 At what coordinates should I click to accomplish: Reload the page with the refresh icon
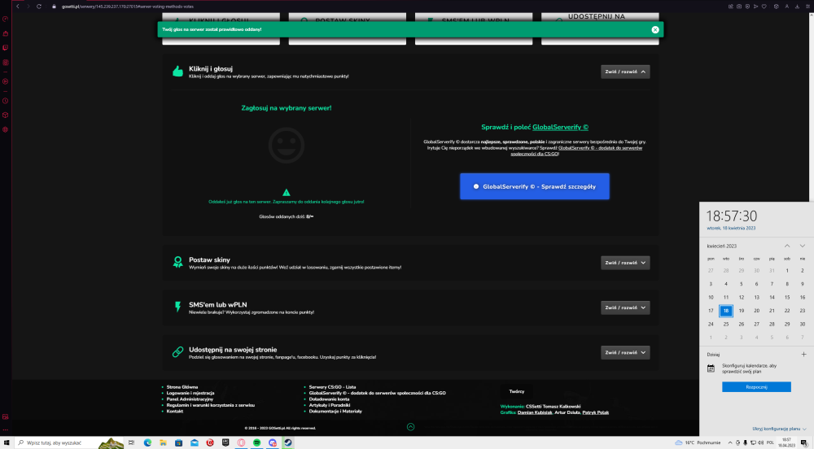pos(39,7)
